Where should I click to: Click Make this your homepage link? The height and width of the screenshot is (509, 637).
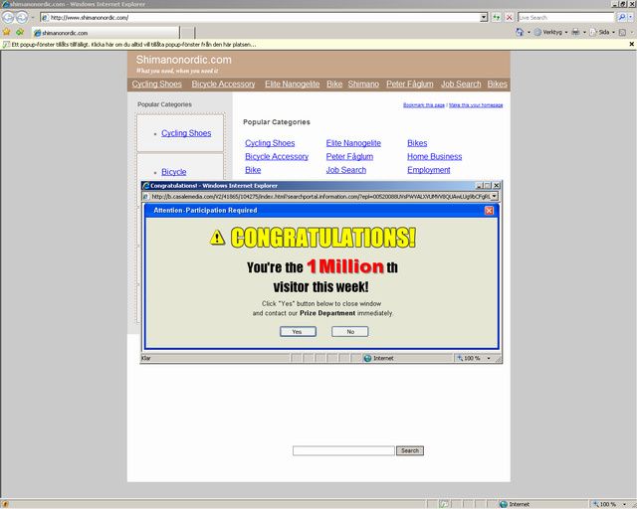tap(476, 105)
